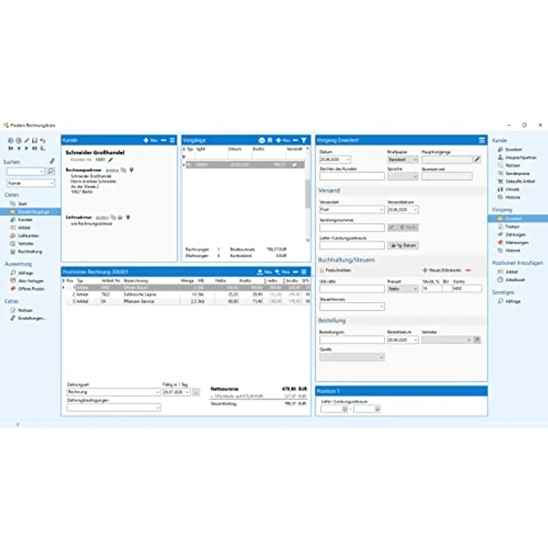
Task: Click Festschreiben with the lock icon
Action: [x=336, y=270]
